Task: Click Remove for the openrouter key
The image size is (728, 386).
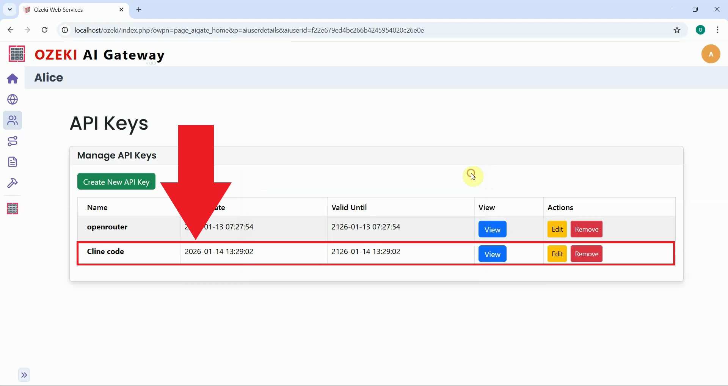Action: [586, 229]
